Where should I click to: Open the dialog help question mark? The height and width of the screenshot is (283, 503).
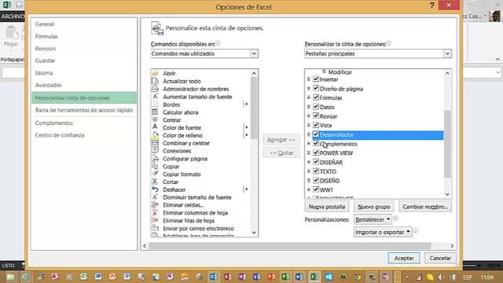431,6
